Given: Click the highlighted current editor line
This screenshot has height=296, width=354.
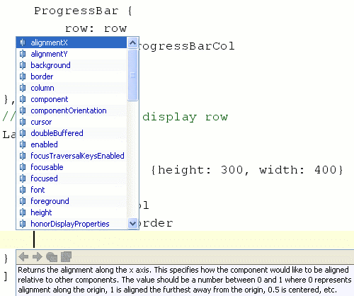Looking at the screenshot, I should tap(177, 239).
